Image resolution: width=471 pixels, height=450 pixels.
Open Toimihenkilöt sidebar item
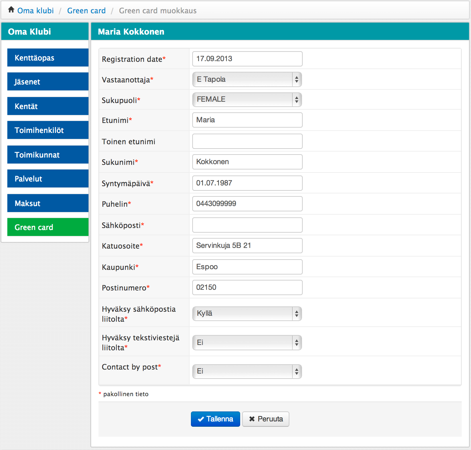point(48,130)
